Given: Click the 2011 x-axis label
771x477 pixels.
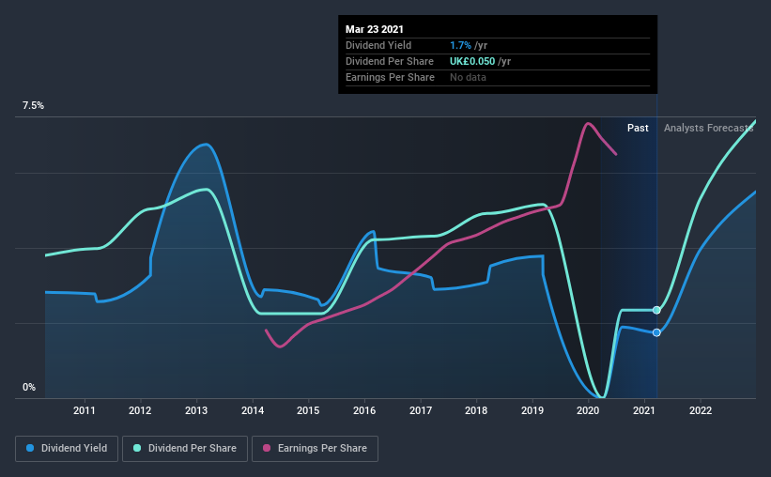Looking at the screenshot, I should [85, 410].
